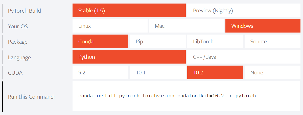Select the Source package option

272,42
